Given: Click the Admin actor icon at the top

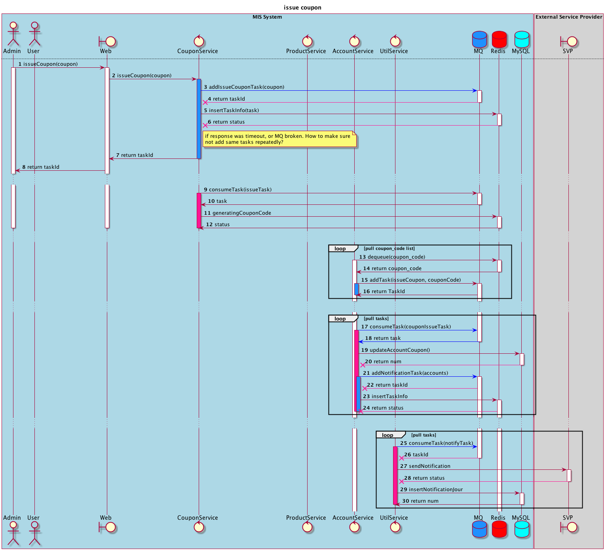Looking at the screenshot, I should tap(13, 34).
